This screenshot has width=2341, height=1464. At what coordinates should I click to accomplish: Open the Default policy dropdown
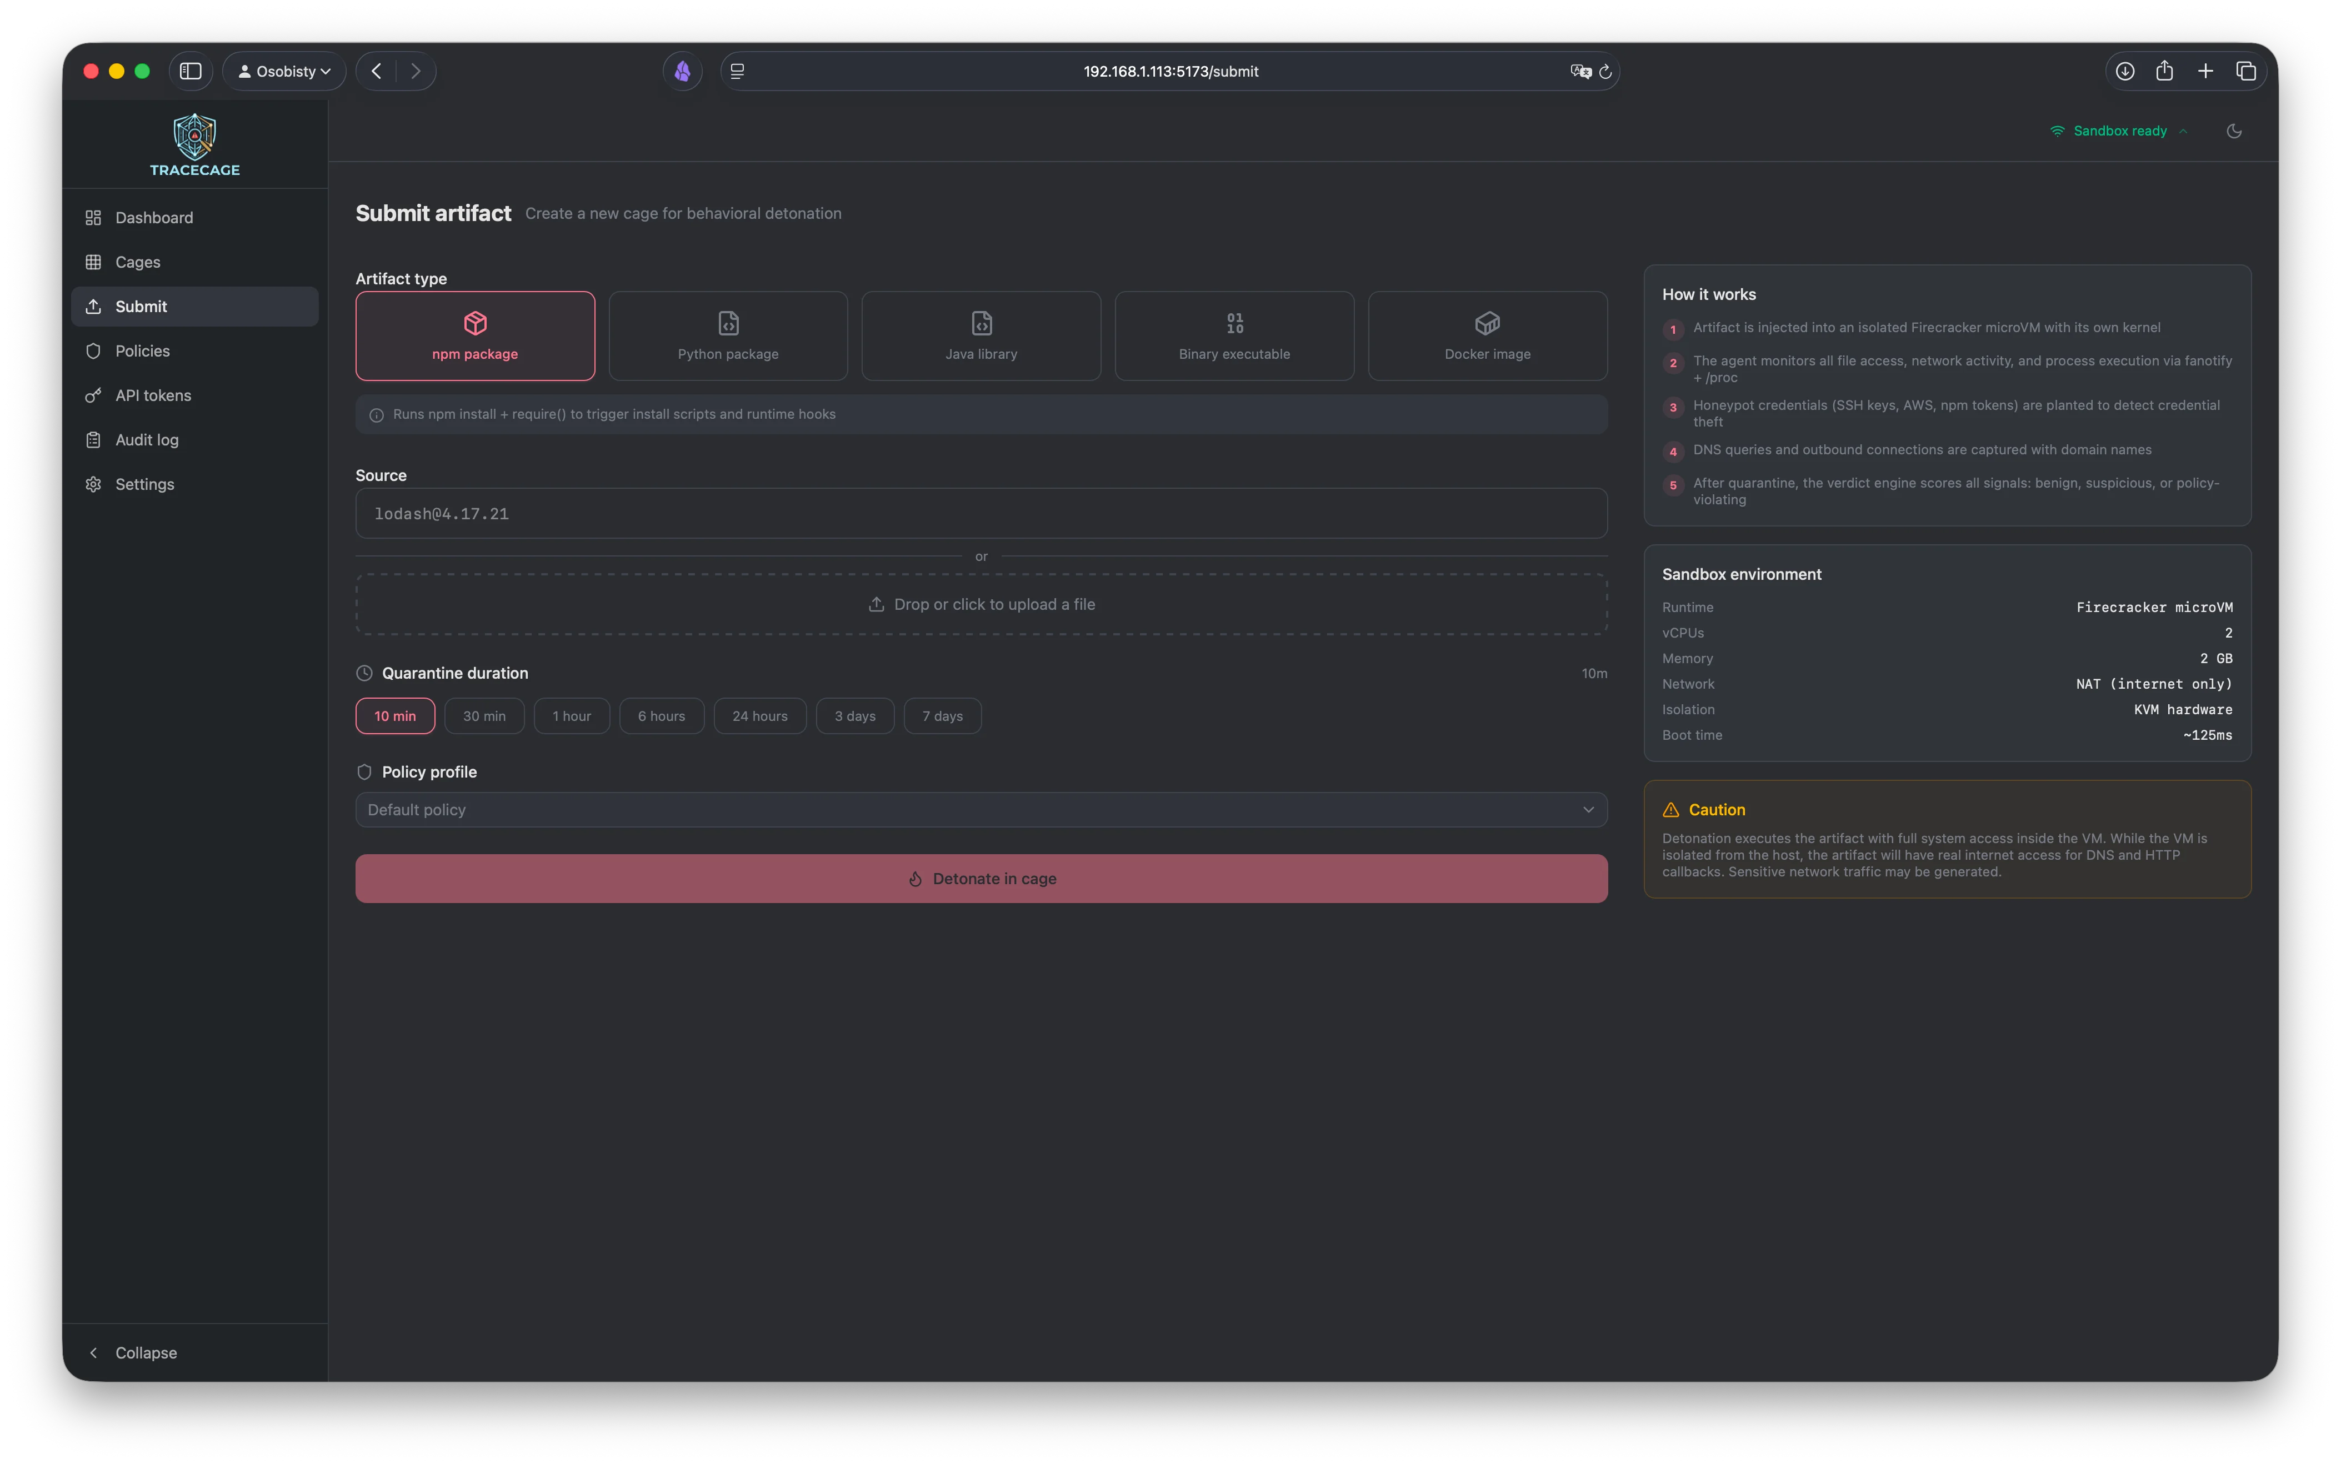pyautogui.click(x=981, y=809)
